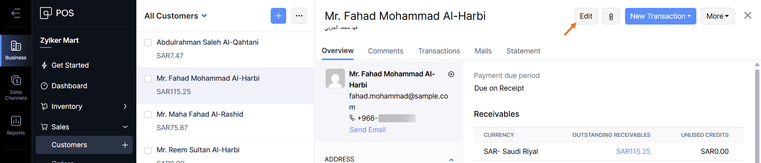Click the blue add new customer button
761x163 pixels.
pos(278,16)
